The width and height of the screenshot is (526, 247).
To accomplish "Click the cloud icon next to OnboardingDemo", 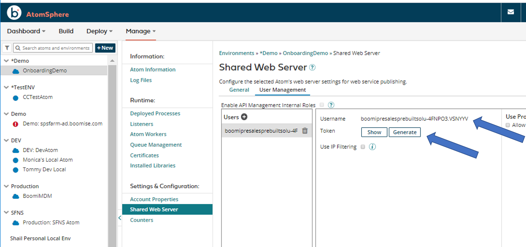I will coord(16,71).
